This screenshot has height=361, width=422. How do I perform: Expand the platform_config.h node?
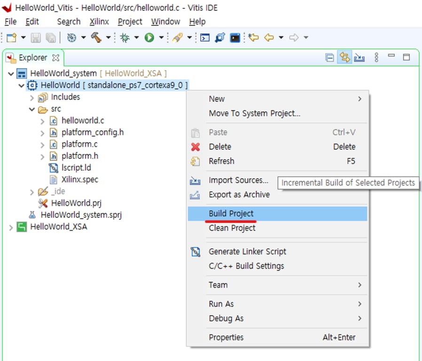42,133
